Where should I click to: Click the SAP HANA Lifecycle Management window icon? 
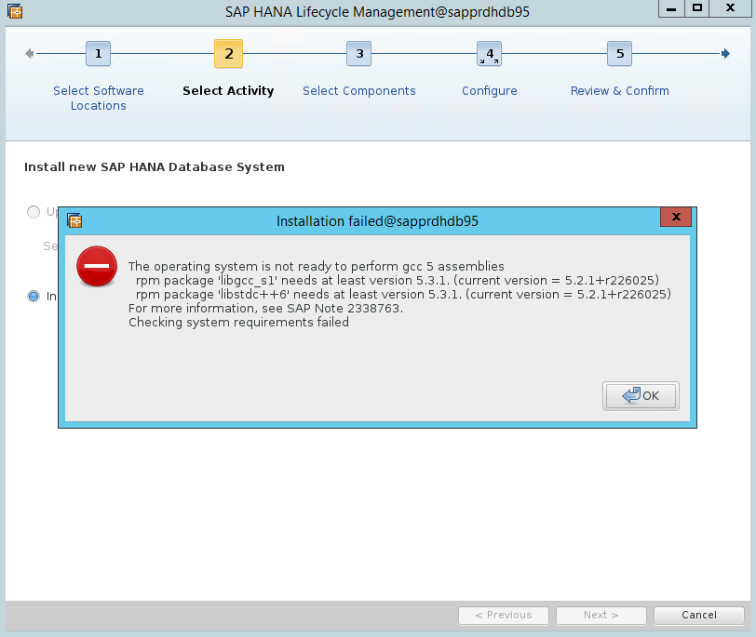coord(15,10)
